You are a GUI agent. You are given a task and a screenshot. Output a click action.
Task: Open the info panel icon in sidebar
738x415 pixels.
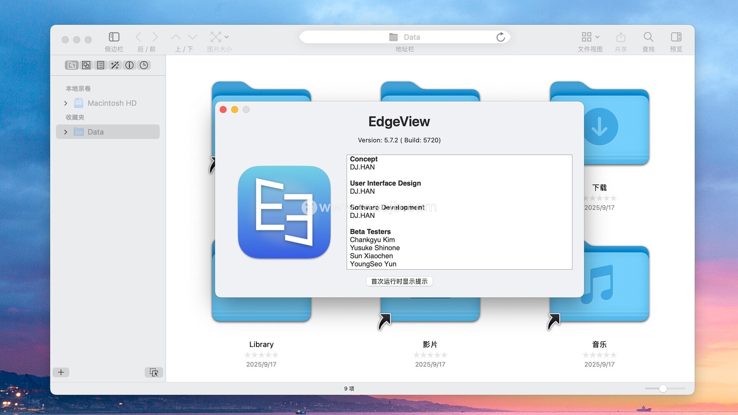[x=130, y=65]
